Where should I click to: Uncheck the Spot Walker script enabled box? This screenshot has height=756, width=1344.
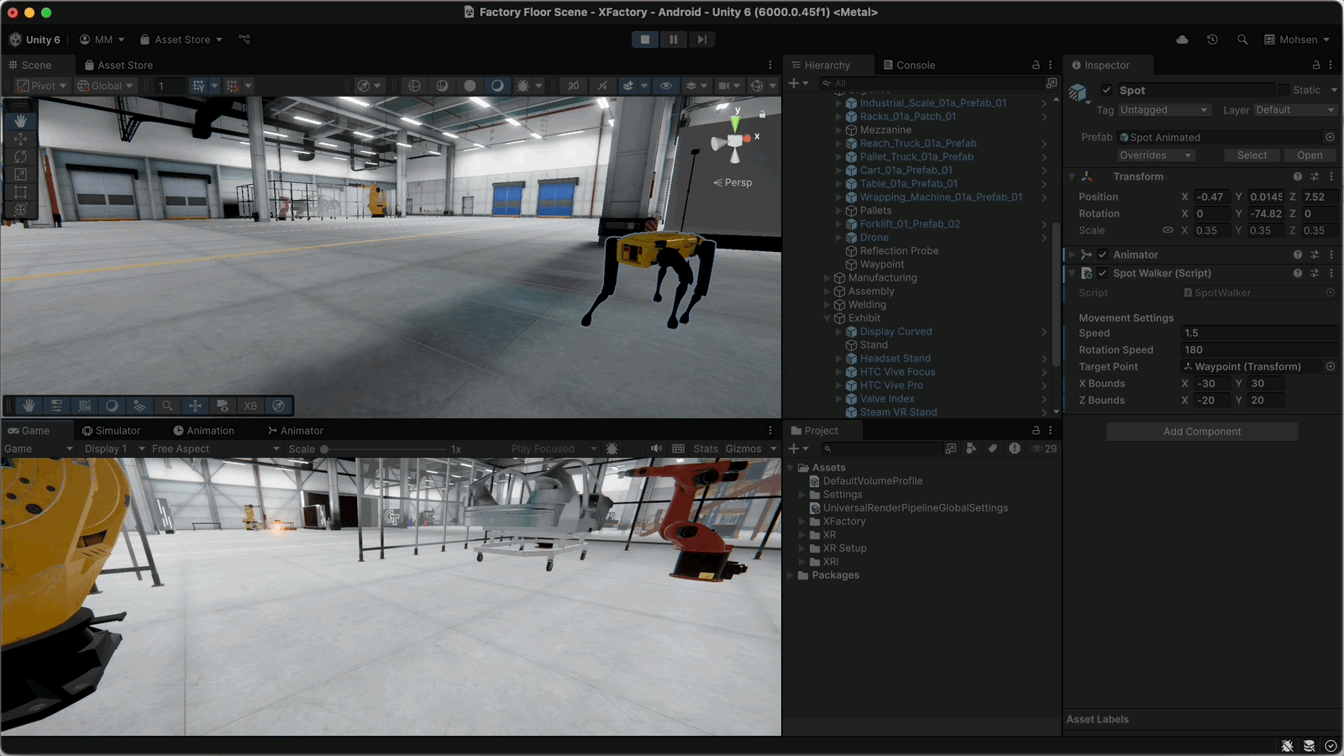pyautogui.click(x=1103, y=273)
